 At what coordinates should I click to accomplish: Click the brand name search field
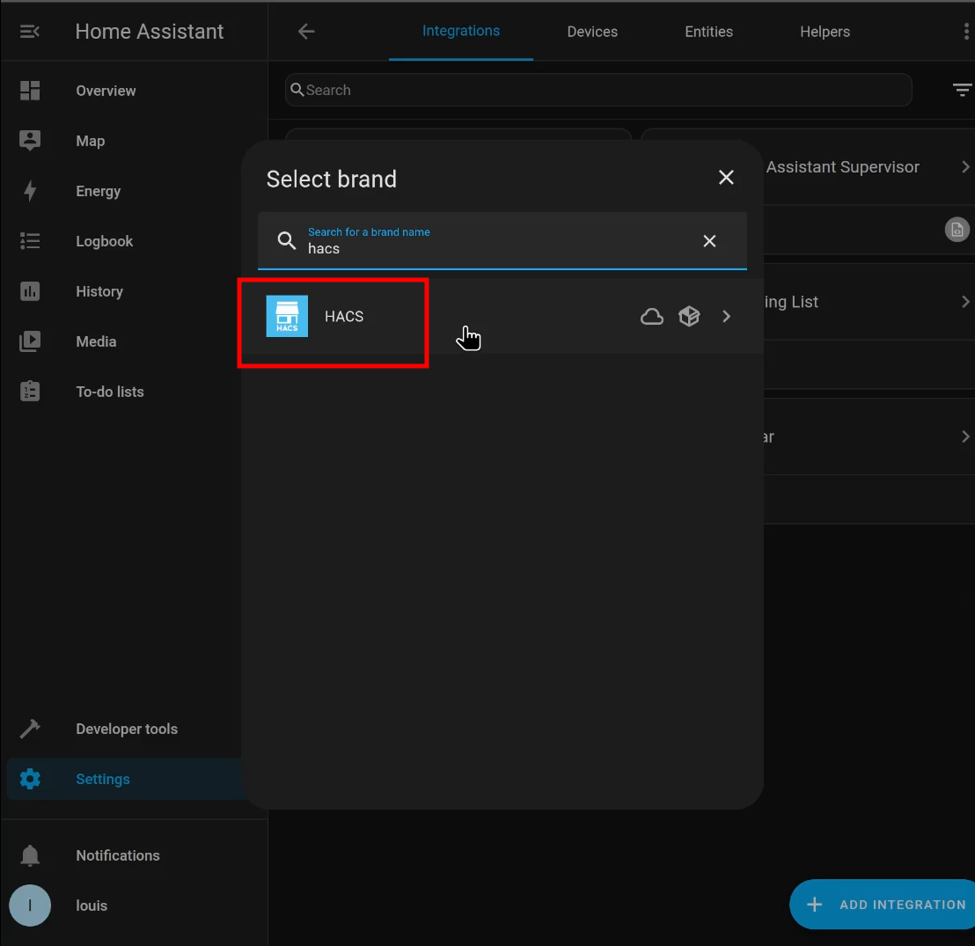coord(502,241)
